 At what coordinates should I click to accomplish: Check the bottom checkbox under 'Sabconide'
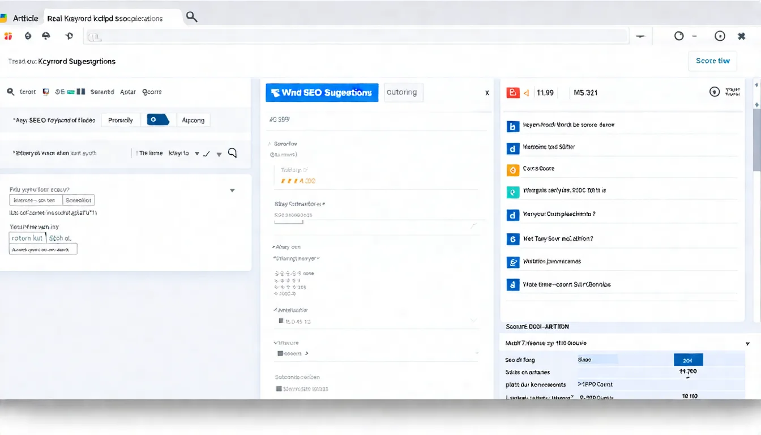(x=279, y=389)
